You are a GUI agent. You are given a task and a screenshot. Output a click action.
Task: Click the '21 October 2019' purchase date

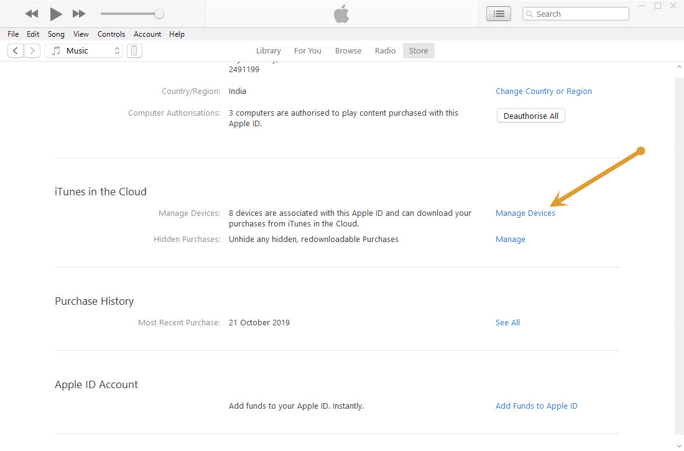[x=259, y=323]
